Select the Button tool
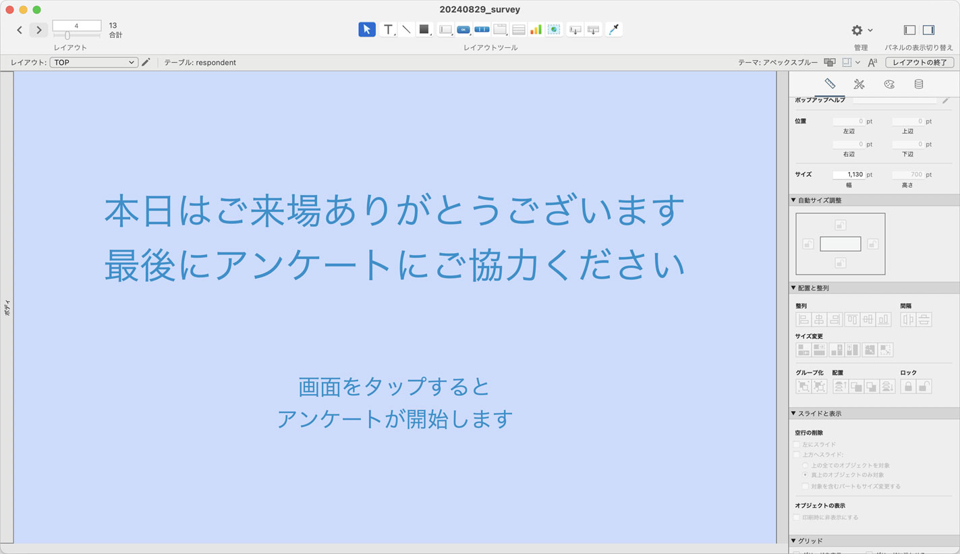Screen dimensions: 960x554 click(x=463, y=30)
